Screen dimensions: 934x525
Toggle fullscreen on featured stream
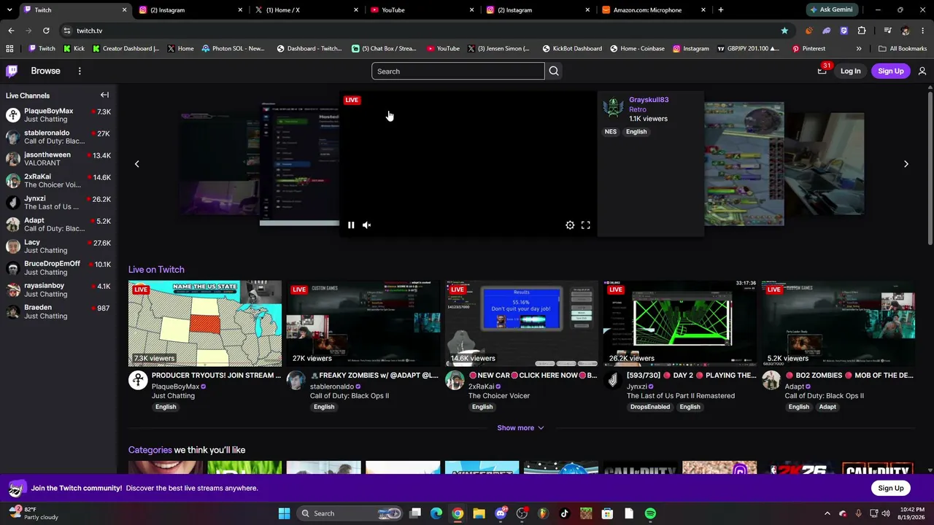click(585, 225)
